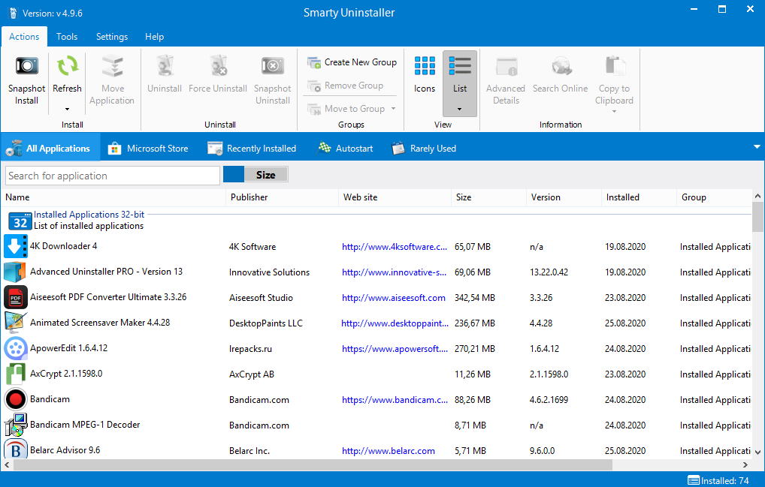The image size is (765, 487).
Task: Click the Snapshot Uninstall icon
Action: (272, 66)
